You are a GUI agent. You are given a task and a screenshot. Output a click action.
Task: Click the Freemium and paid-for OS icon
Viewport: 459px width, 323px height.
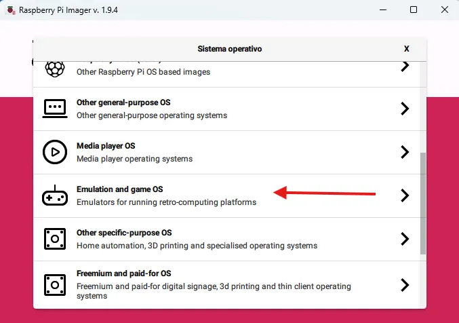(55, 285)
